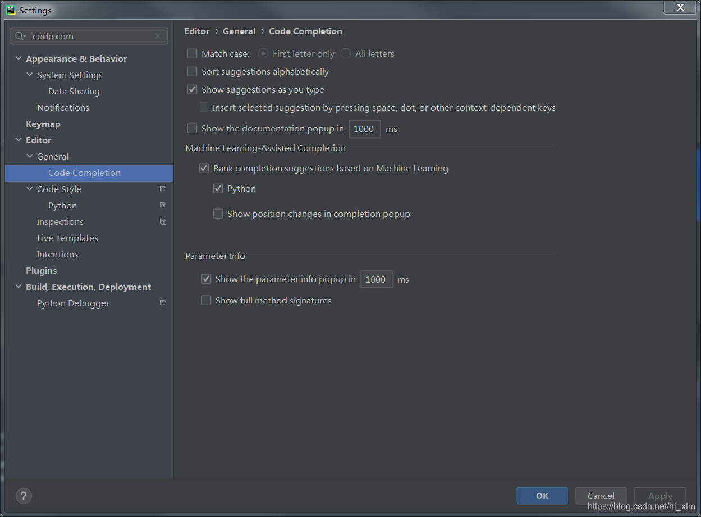Open search history via magnifier icon
The width and height of the screenshot is (701, 517).
tap(21, 36)
